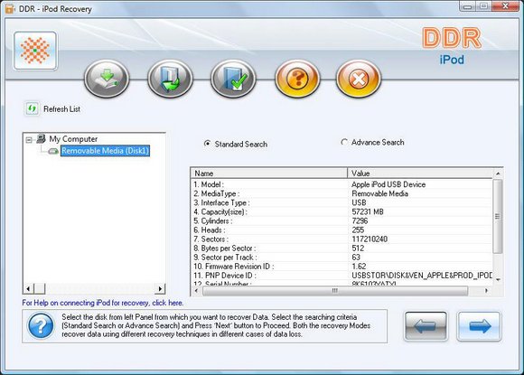Click the '4. Capacity(size) :' row
This screenshot has height=375, width=524.
220,211
